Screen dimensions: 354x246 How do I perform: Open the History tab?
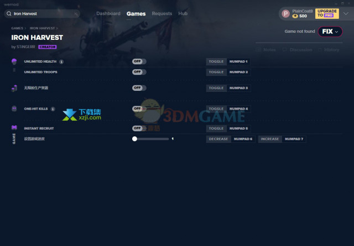[x=329, y=50]
